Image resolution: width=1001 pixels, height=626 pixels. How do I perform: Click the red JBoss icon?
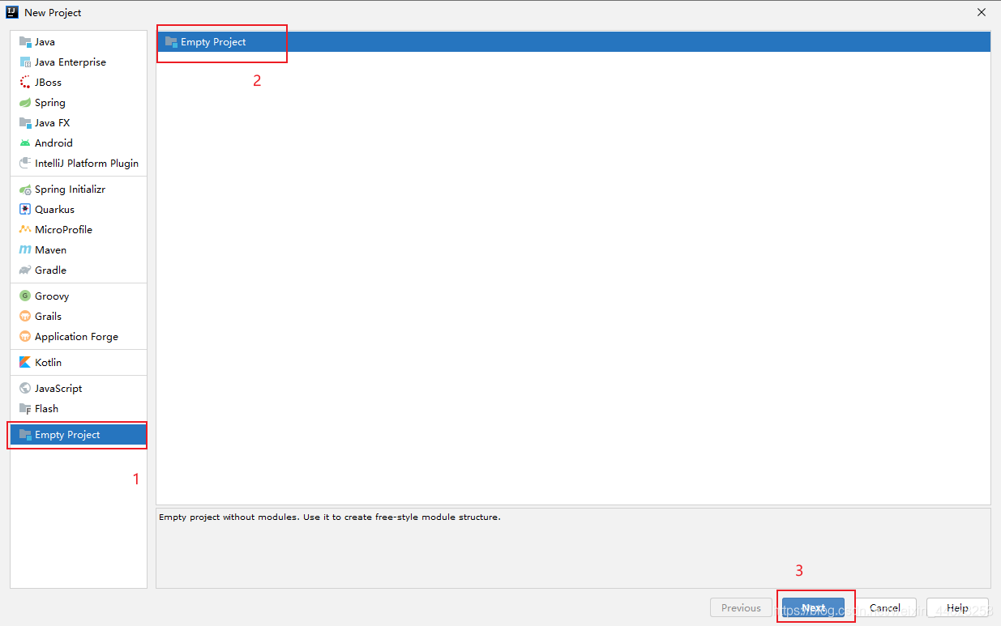coord(25,82)
